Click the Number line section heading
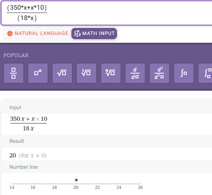212x195 pixels. coord(24,167)
